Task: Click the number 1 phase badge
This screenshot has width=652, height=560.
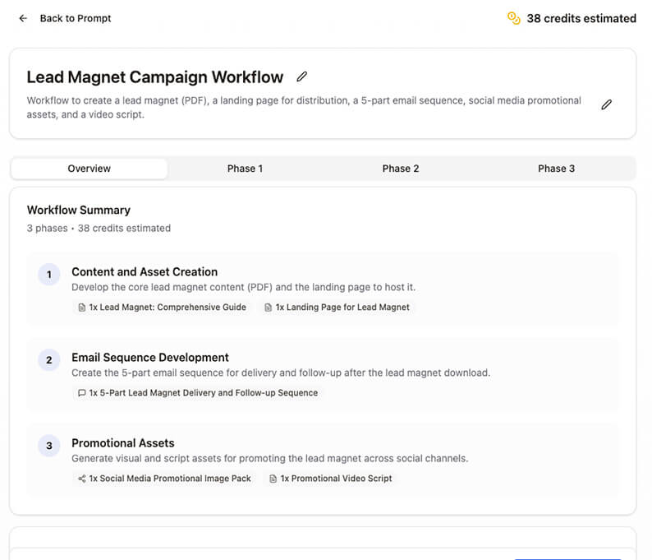Action: [x=49, y=275]
